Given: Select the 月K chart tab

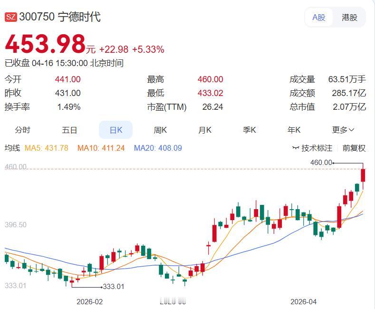Looking at the screenshot, I should (x=205, y=130).
